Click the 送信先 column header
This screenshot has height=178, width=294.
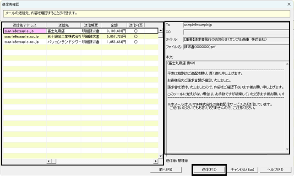(64, 25)
